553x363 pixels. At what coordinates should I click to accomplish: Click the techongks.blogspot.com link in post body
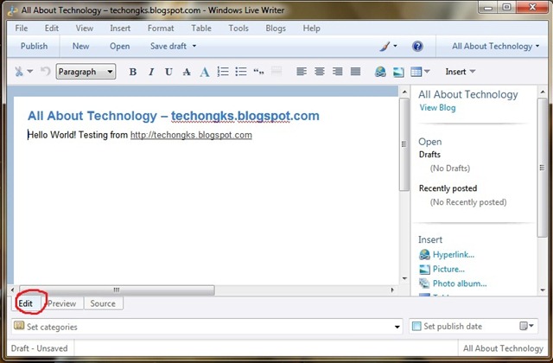click(191, 135)
